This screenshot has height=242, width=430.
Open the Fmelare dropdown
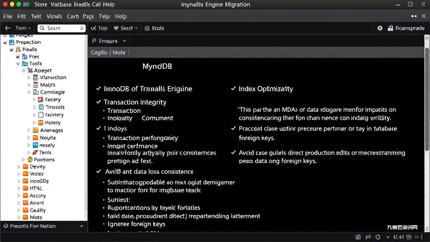pyautogui.click(x=109, y=41)
